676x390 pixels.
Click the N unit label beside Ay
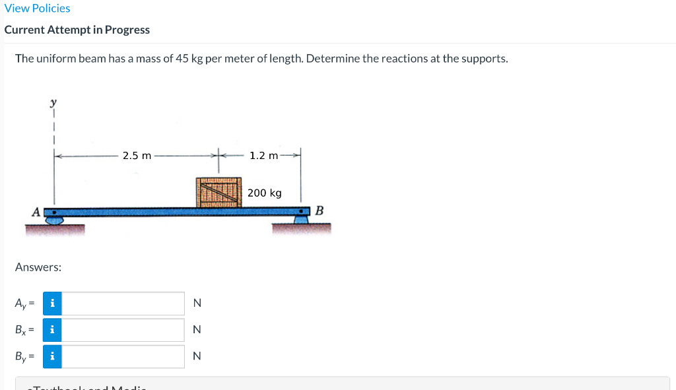coord(196,303)
